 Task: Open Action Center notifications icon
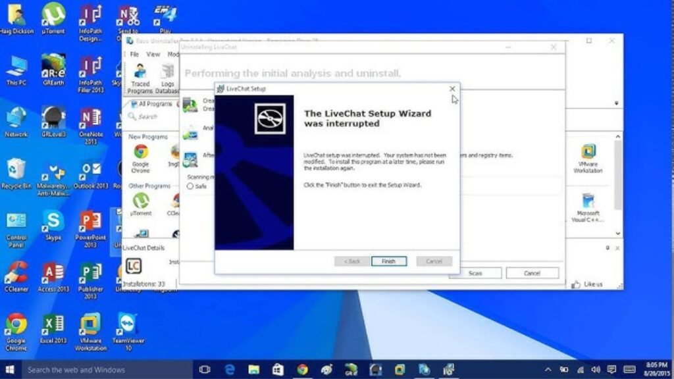pos(611,370)
